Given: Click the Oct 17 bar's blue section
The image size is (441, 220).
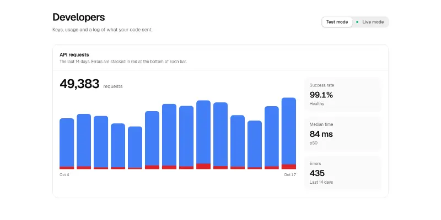Looking at the screenshot, I should (x=288, y=131).
